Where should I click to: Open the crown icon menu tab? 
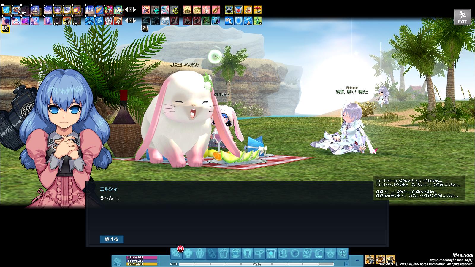coord(330,254)
